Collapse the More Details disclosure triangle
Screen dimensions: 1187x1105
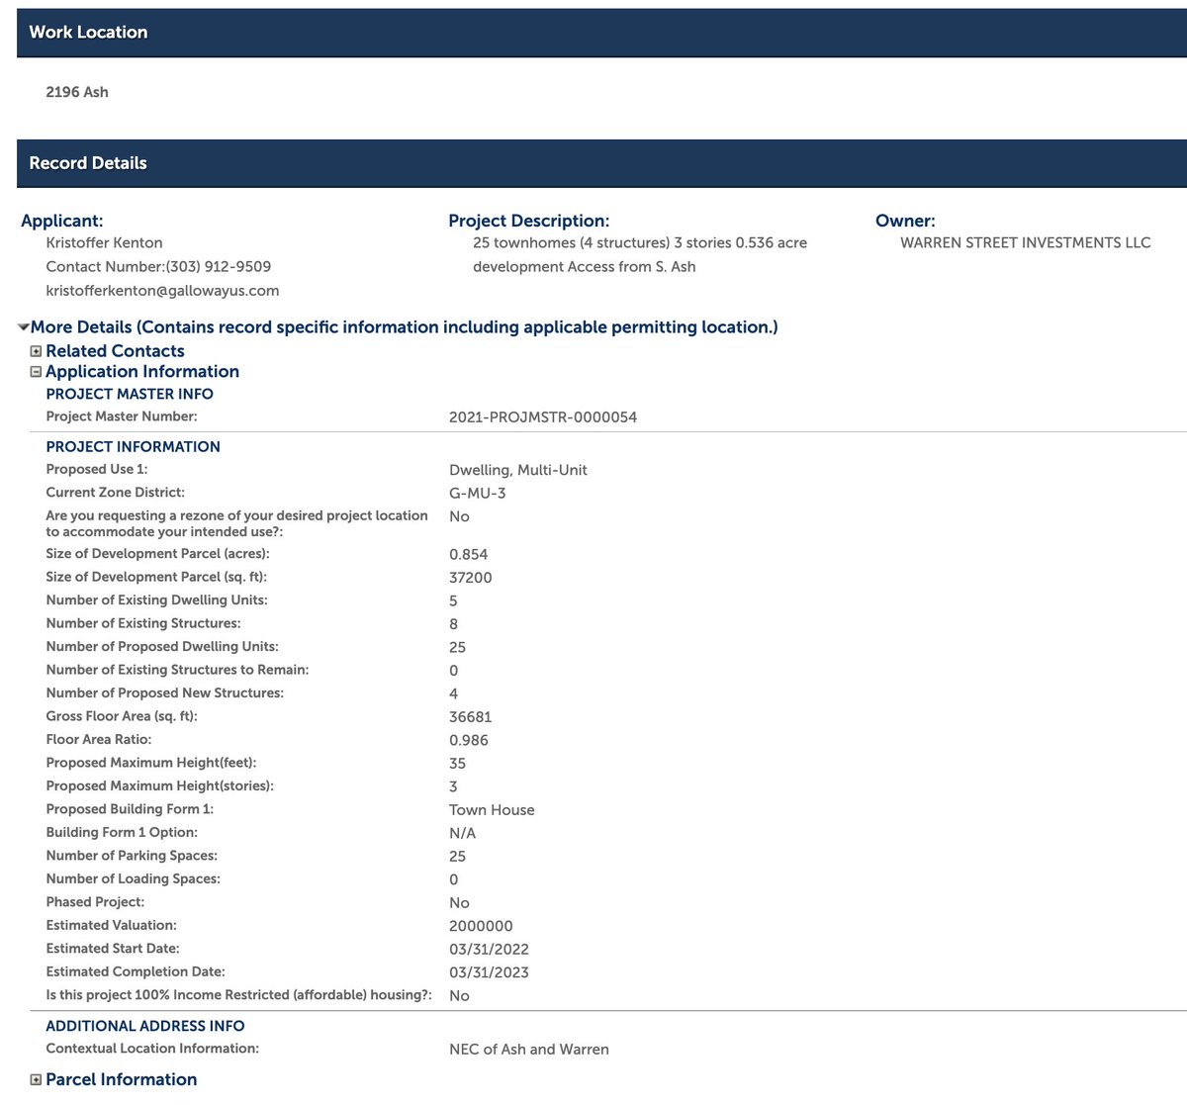pos(24,327)
